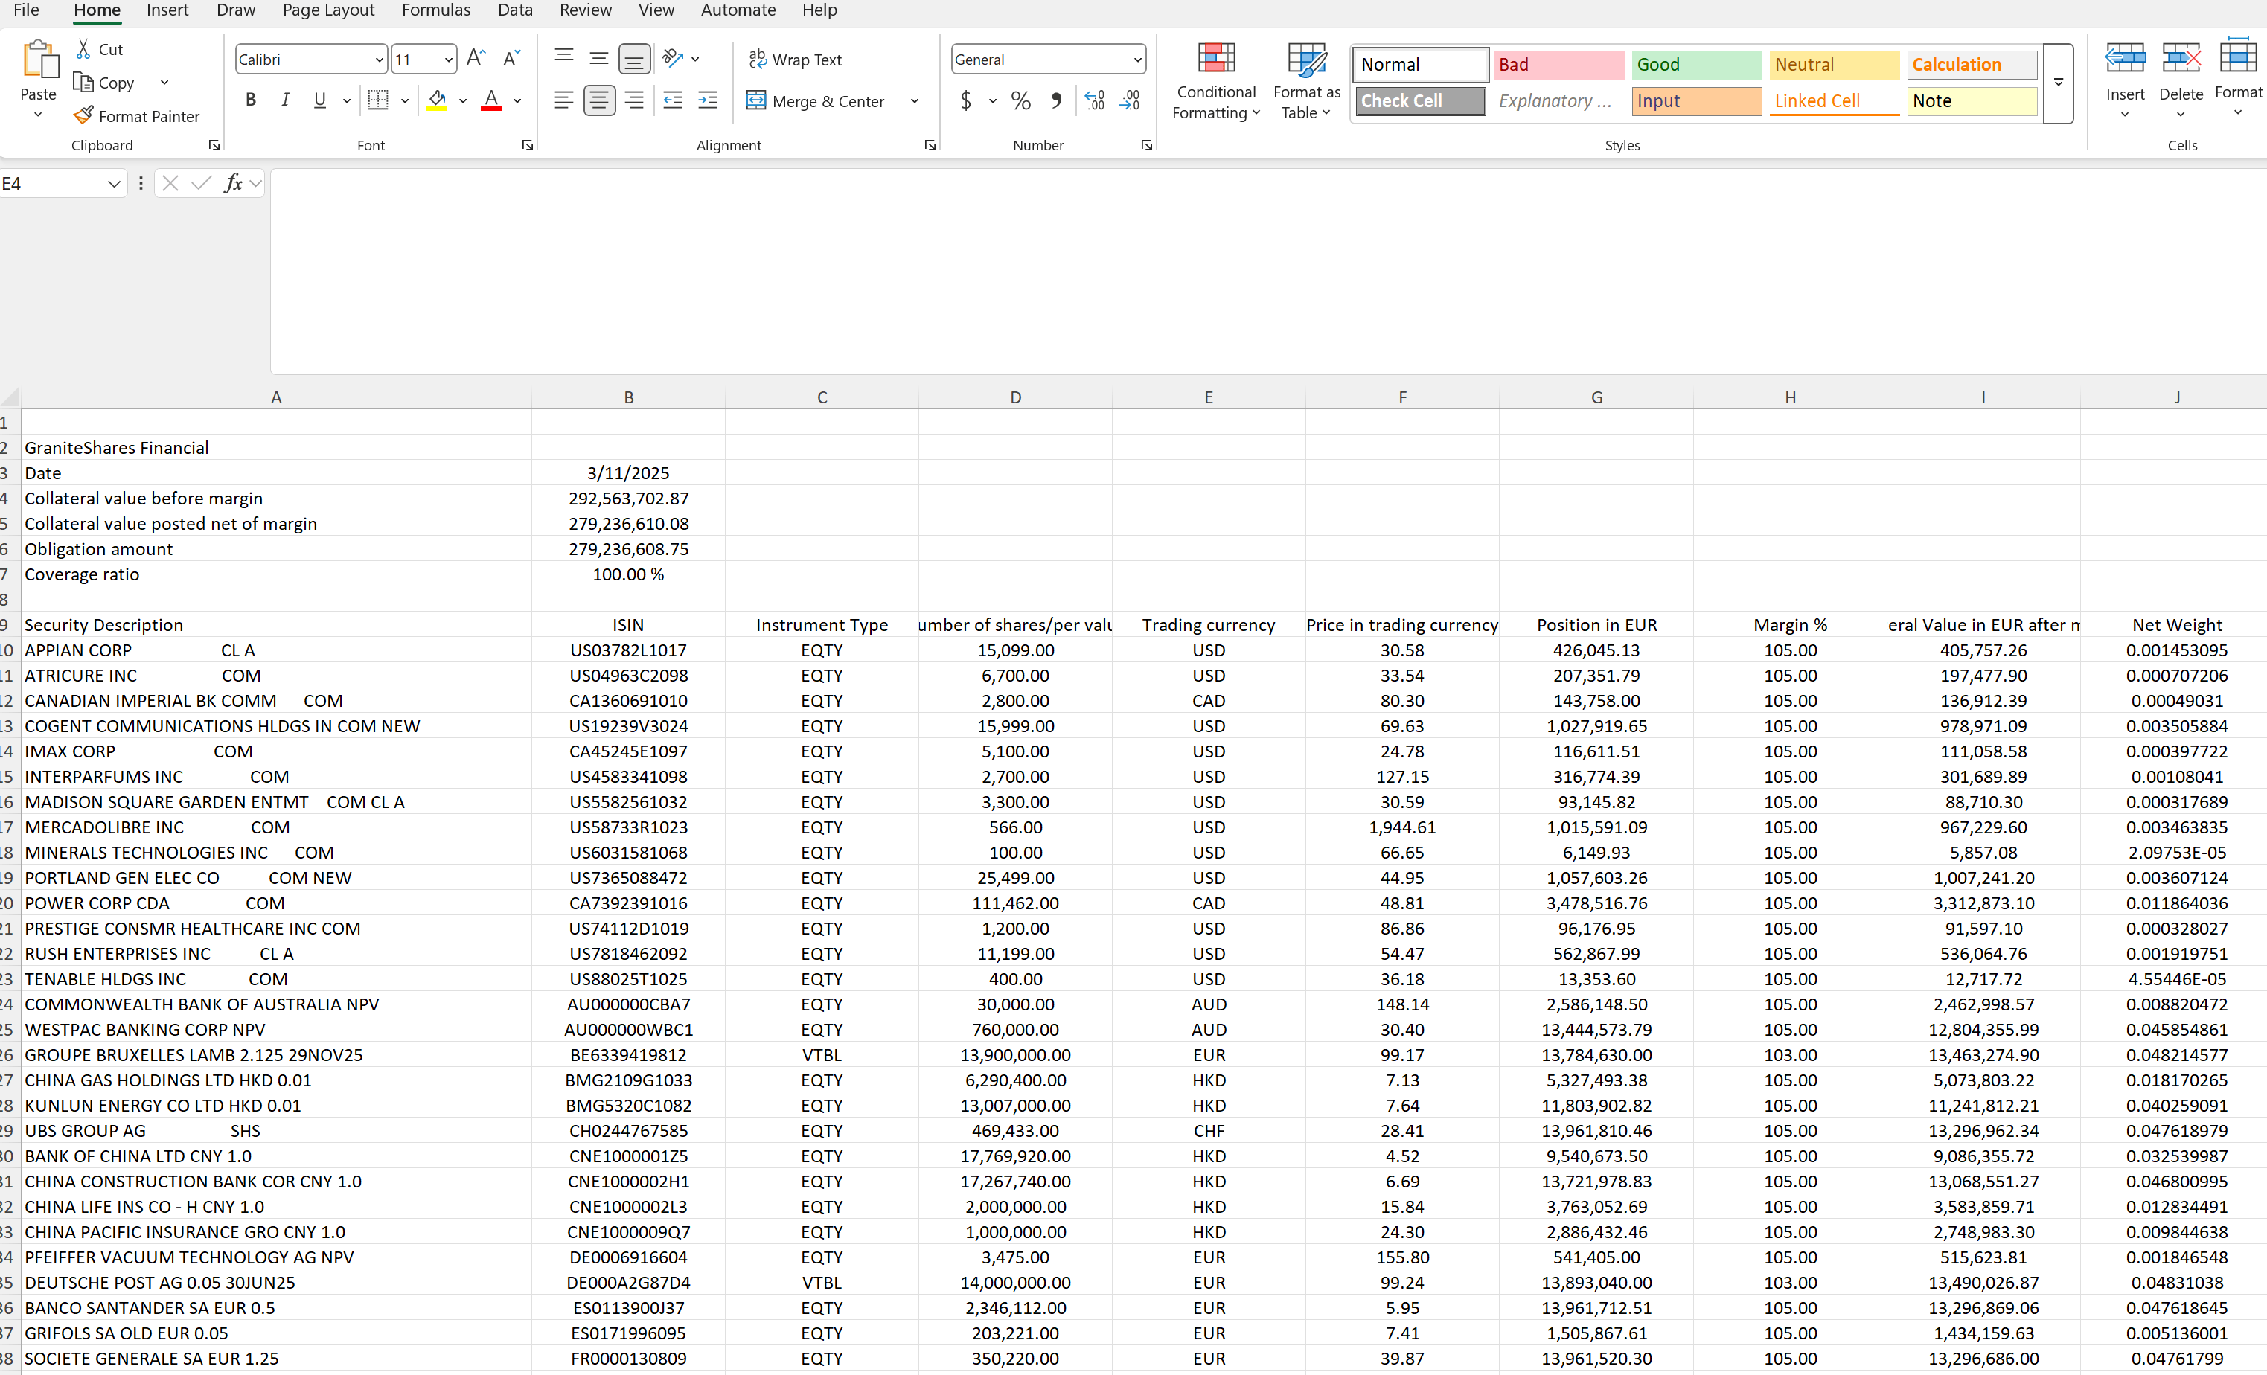
Task: Toggle Wrap Text on
Action: tap(796, 59)
